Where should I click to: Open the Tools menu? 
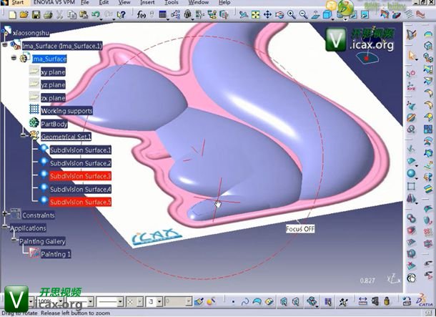pyautogui.click(x=172, y=3)
